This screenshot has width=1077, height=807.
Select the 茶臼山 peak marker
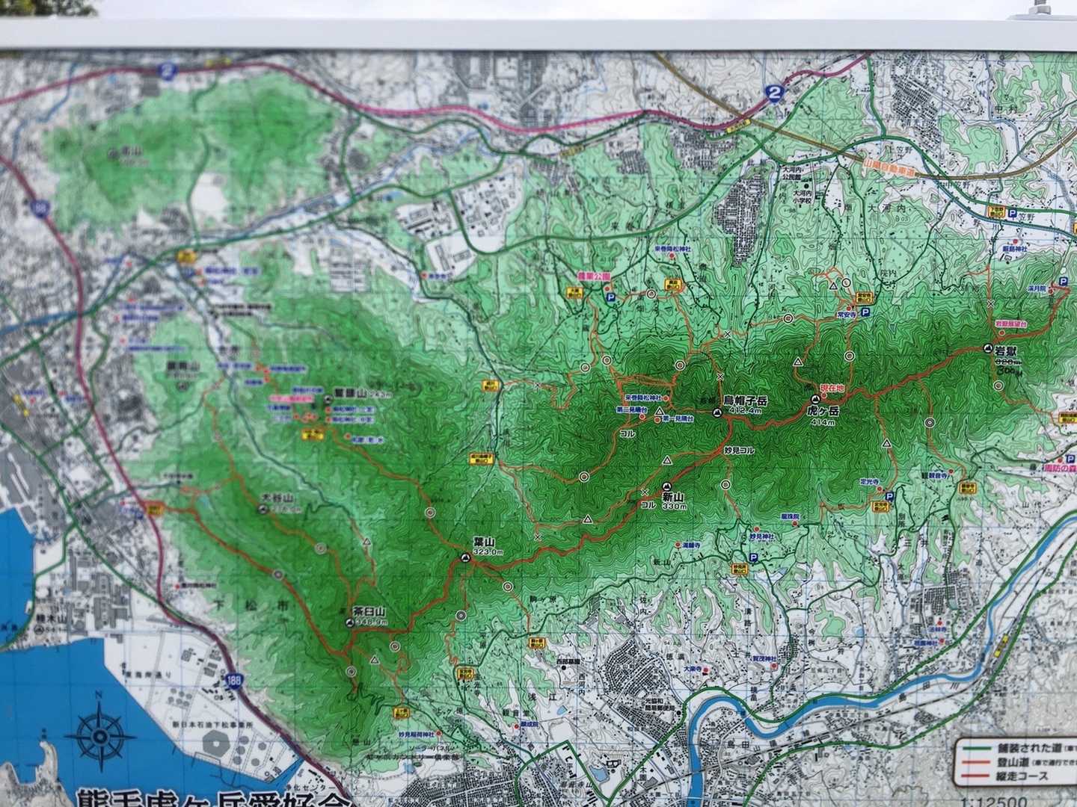pyautogui.click(x=351, y=622)
